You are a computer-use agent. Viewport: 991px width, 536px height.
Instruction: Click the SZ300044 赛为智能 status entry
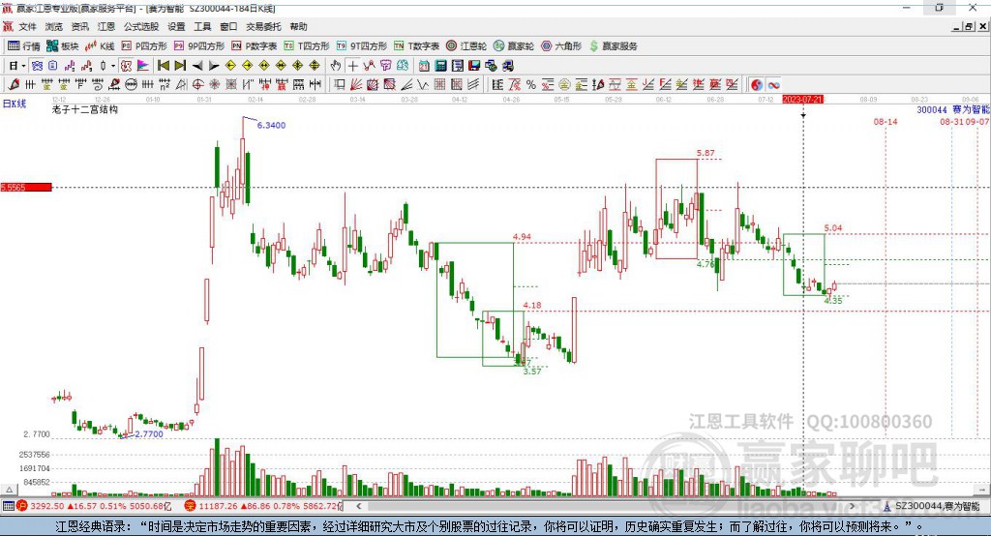coord(932,506)
